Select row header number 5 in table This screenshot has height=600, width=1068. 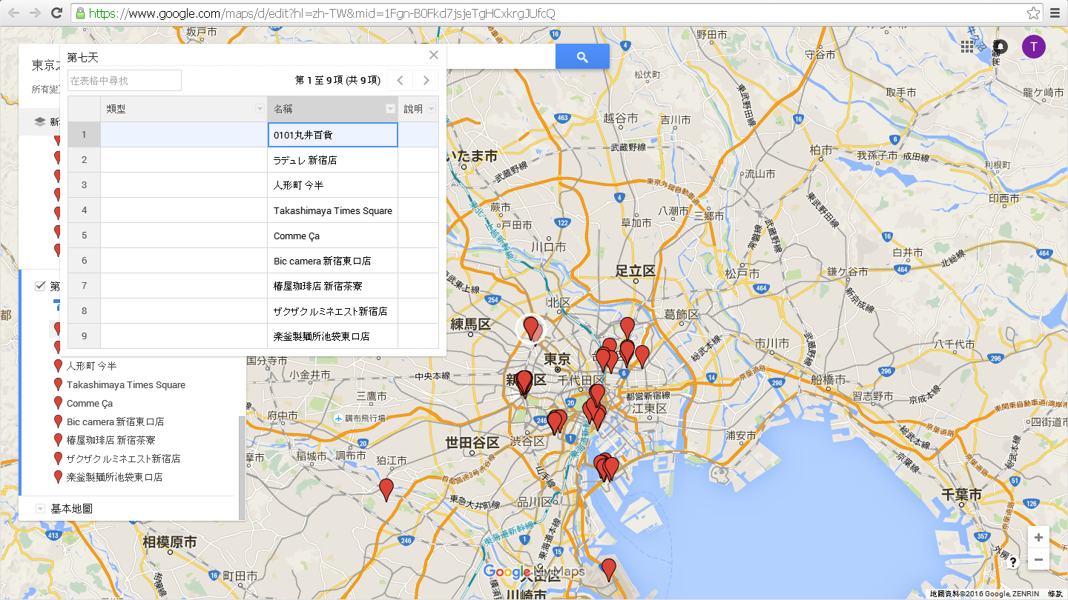85,236
